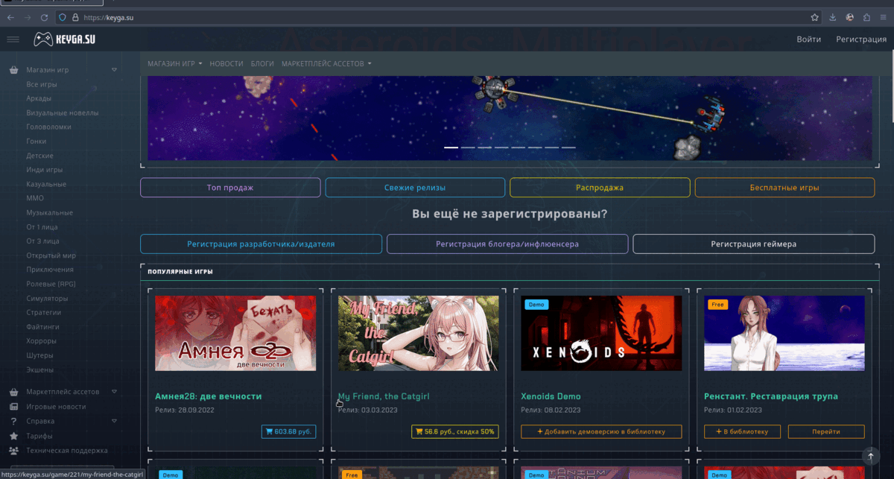Screen dimensions: 894x479
Task: Click the people icon beside Техническая поддержка
Action: click(13, 450)
